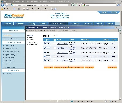Click the RSS feeds toolbar icon

tap(19, 9)
